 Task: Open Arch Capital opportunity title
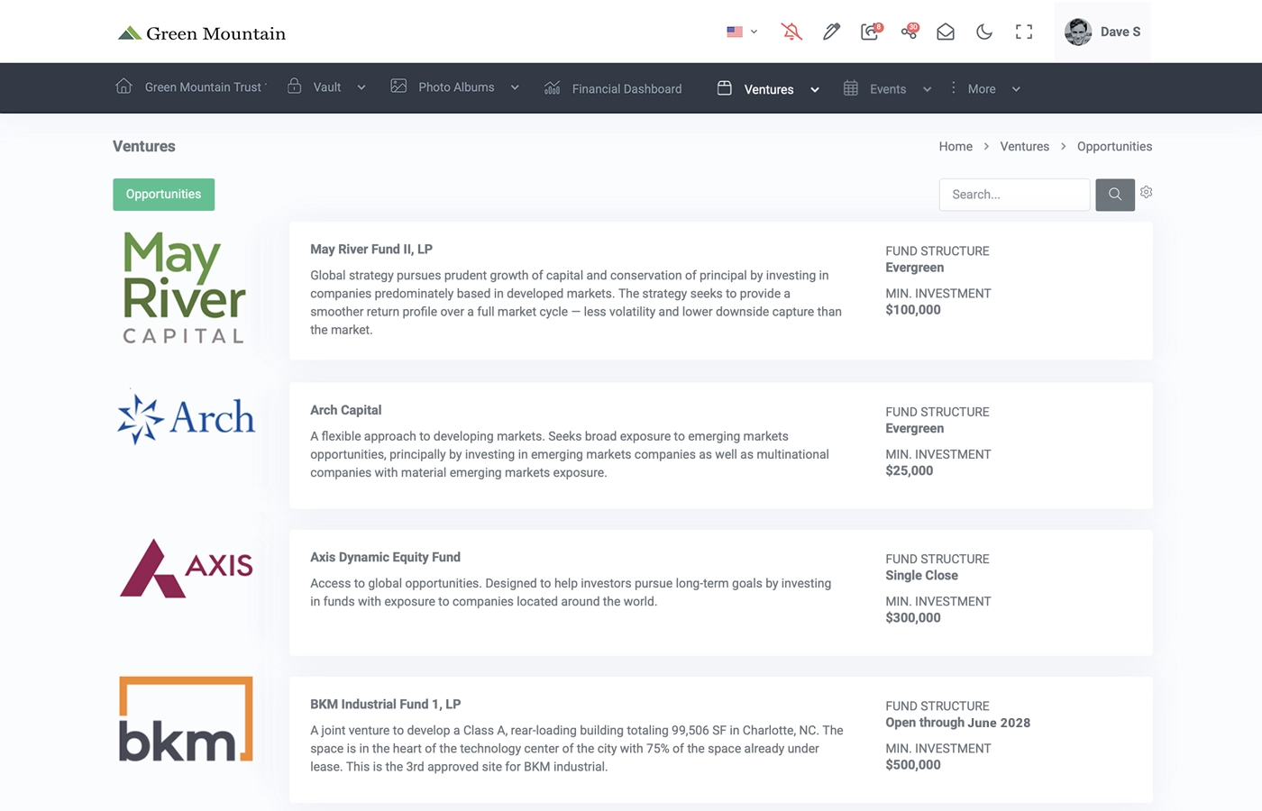click(345, 410)
